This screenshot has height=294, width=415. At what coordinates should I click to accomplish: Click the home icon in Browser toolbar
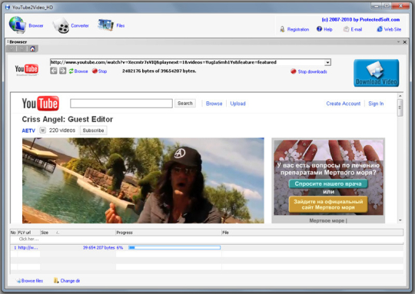coord(32,48)
